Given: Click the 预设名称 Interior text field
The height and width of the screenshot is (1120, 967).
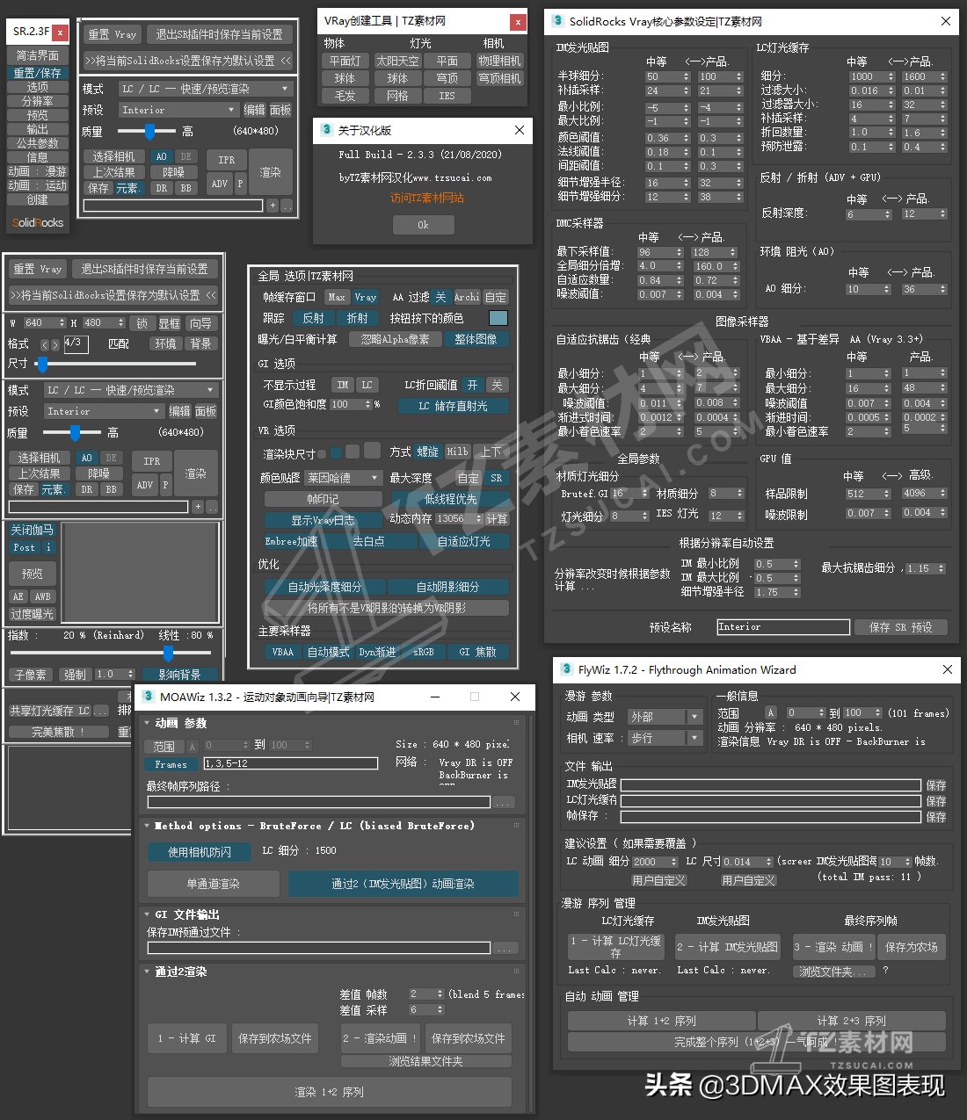Looking at the screenshot, I should tap(783, 626).
